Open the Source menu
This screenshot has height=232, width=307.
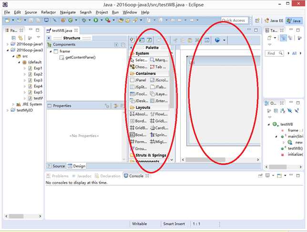click(31, 12)
